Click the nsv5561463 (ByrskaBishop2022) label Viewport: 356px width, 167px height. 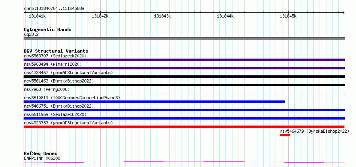point(59,81)
